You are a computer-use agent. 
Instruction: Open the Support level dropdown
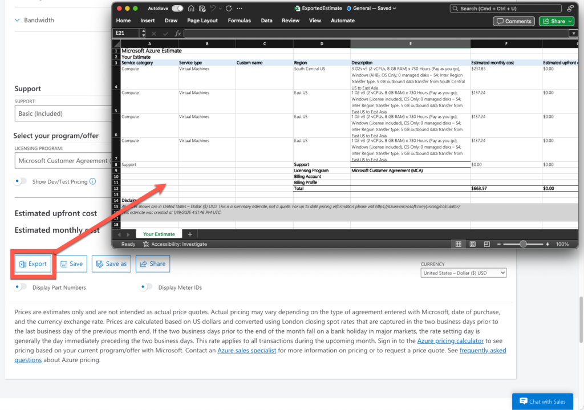(63, 113)
